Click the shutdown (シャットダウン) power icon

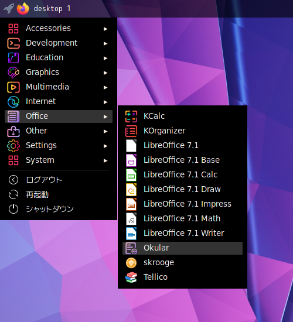point(13,209)
